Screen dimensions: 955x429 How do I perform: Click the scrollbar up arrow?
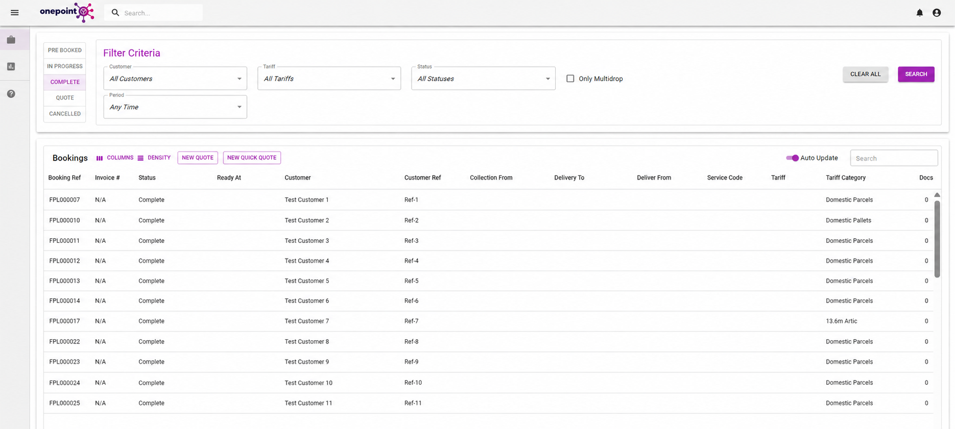click(x=937, y=195)
